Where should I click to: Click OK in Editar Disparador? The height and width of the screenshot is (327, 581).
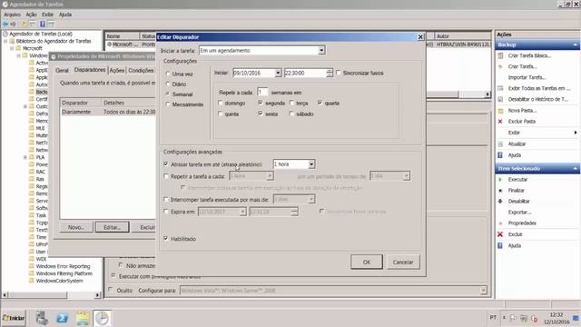coord(367,262)
